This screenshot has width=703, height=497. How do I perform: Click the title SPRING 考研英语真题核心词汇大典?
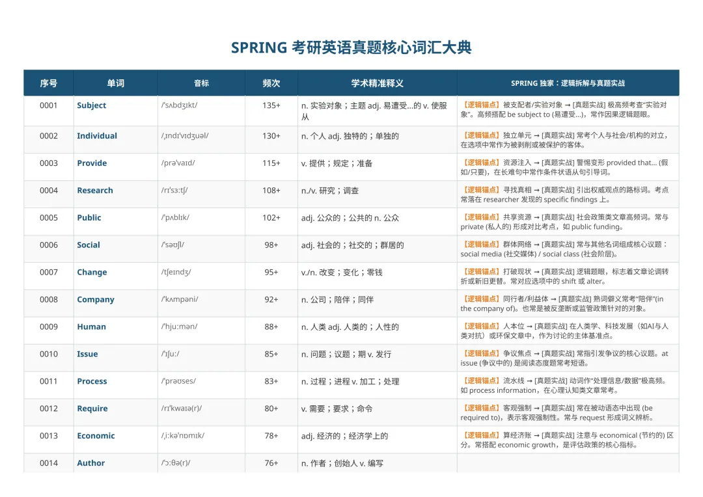click(351, 47)
